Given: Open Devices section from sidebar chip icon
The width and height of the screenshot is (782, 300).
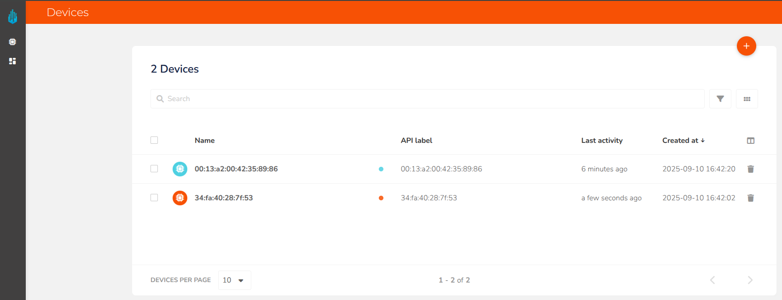Looking at the screenshot, I should tap(12, 42).
